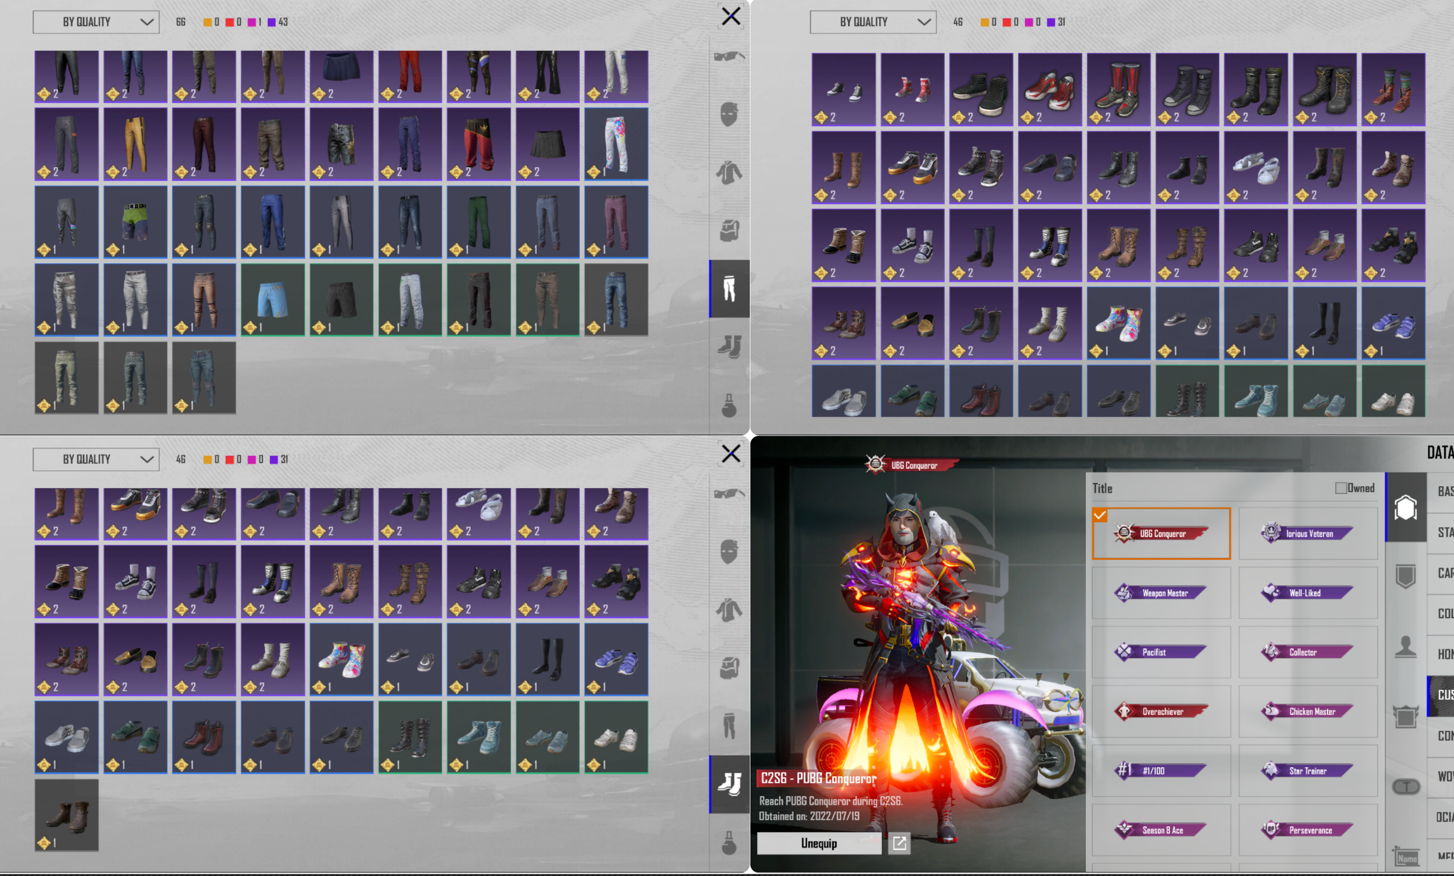Open the glasses category in the pants inventory sidebar
The image size is (1454, 876).
coord(730,57)
